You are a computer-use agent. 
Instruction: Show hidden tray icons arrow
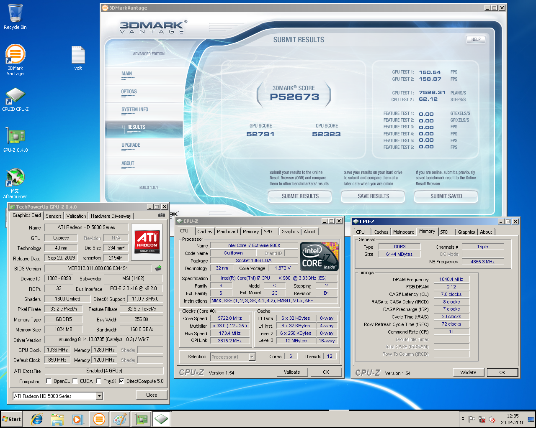[463, 419]
